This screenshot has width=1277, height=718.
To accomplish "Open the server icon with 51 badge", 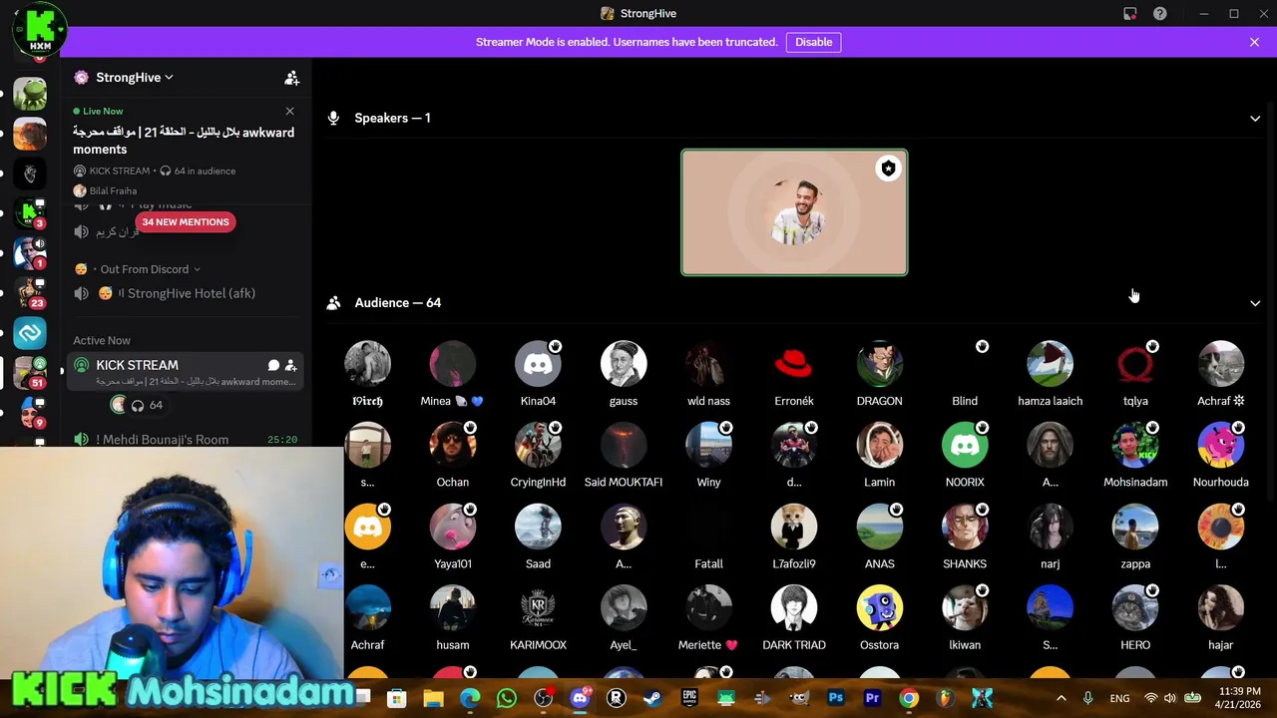I will tap(30, 373).
